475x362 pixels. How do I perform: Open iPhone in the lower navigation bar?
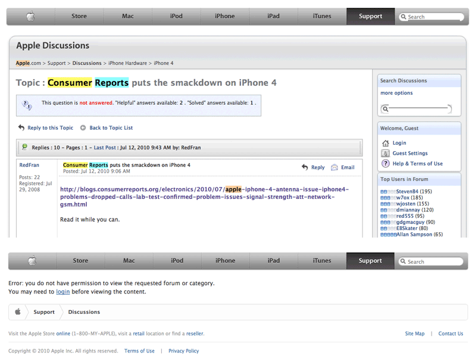[x=225, y=261]
